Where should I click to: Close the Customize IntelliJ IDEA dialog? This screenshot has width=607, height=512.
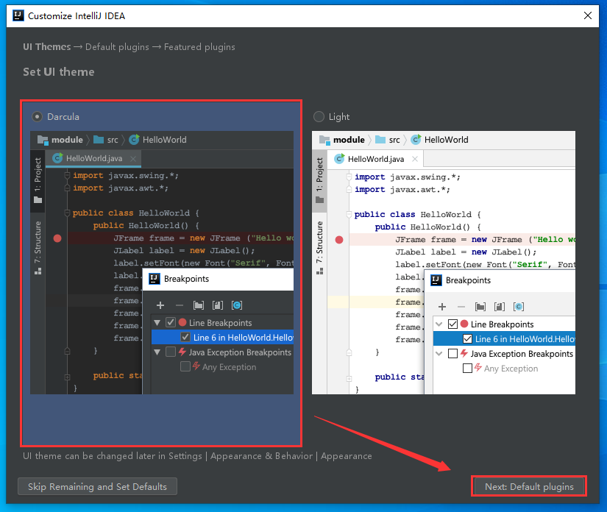click(588, 15)
